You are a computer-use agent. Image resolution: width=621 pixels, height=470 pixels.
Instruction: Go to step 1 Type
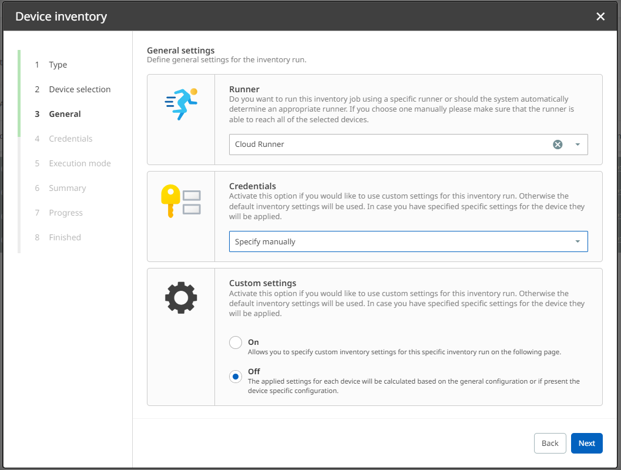58,65
